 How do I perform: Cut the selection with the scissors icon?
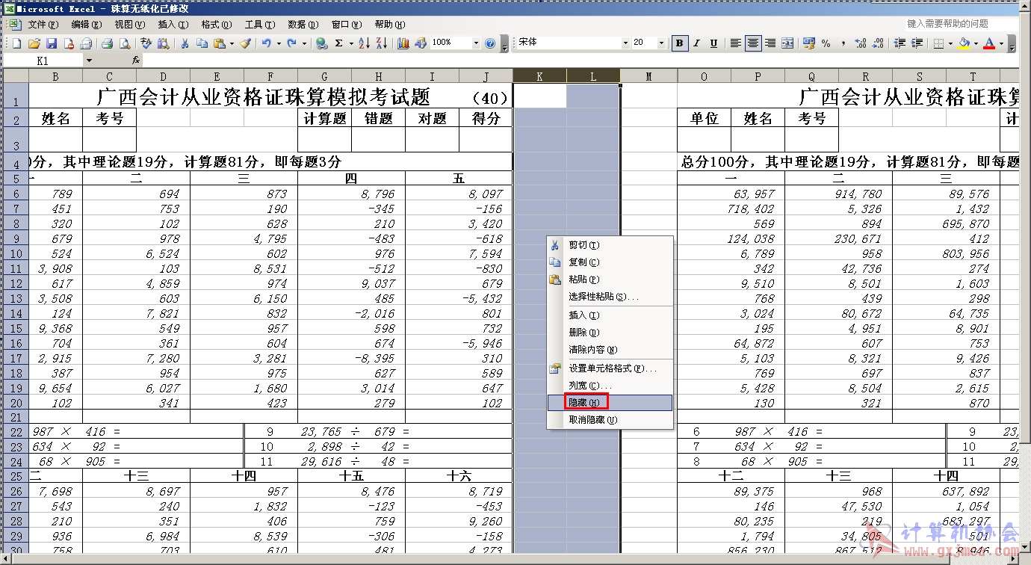(x=184, y=43)
